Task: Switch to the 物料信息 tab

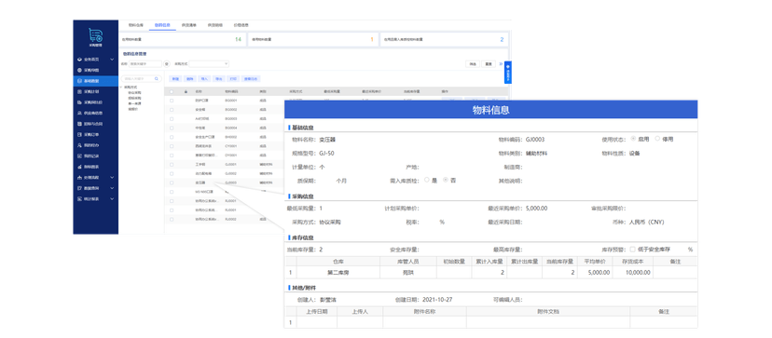Action: (162, 24)
